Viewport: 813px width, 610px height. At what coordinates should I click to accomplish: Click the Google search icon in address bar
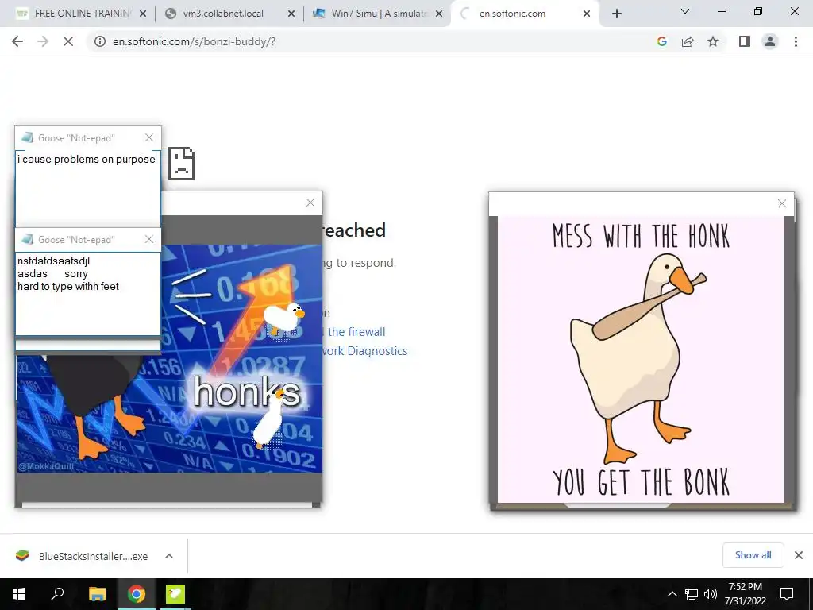661,41
